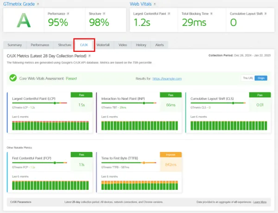Click the FCP last 6 months chart
Screen dimensions: 278x213
coord(51,185)
